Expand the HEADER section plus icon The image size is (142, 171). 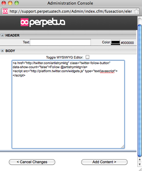click(x=2, y=35)
